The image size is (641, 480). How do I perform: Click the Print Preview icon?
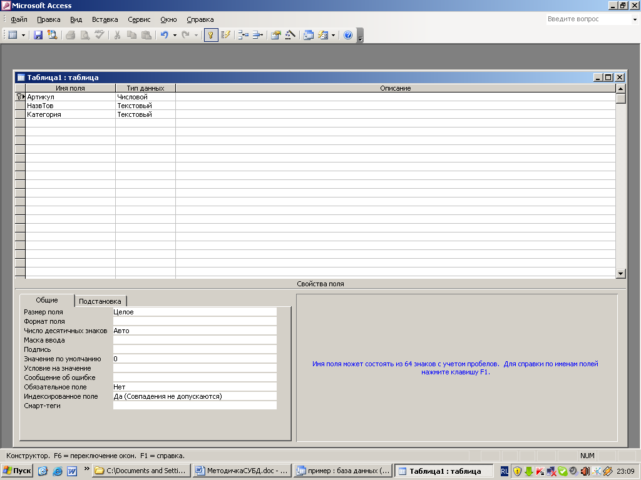[x=85, y=35]
